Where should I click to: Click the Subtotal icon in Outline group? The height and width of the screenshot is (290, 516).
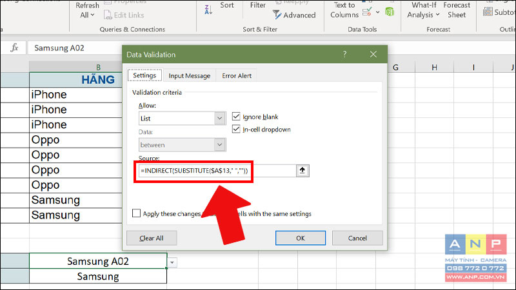pos(488,12)
